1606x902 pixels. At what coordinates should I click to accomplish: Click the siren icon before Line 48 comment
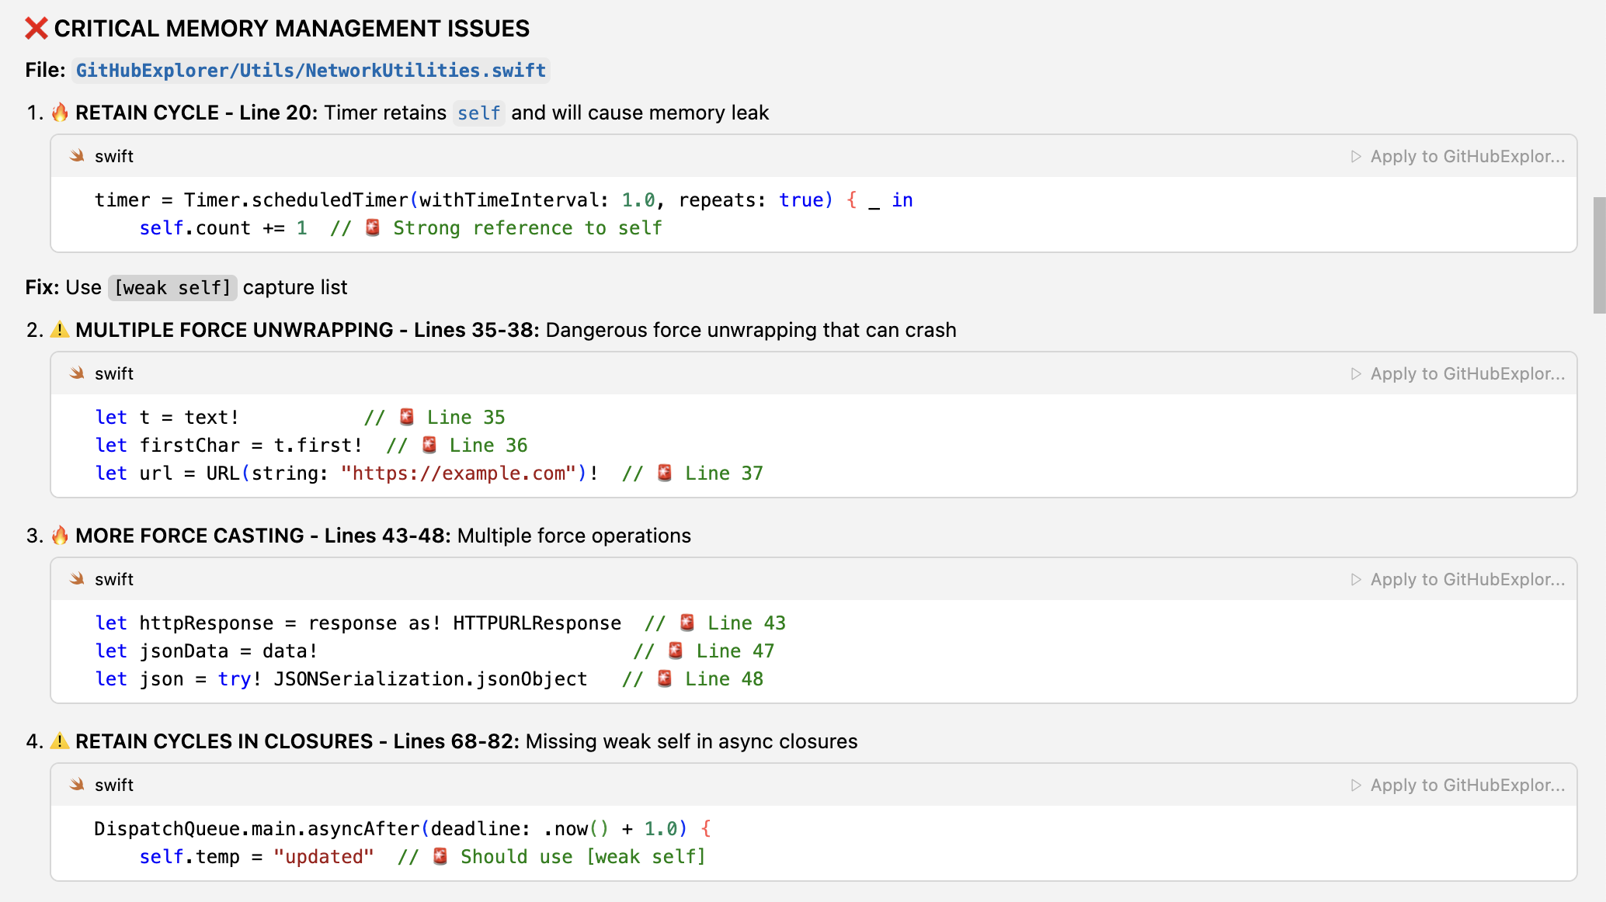(665, 678)
